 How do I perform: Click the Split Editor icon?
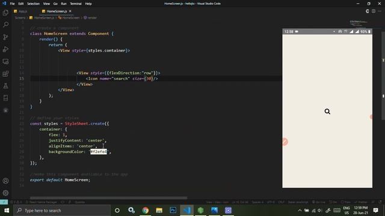(374, 11)
